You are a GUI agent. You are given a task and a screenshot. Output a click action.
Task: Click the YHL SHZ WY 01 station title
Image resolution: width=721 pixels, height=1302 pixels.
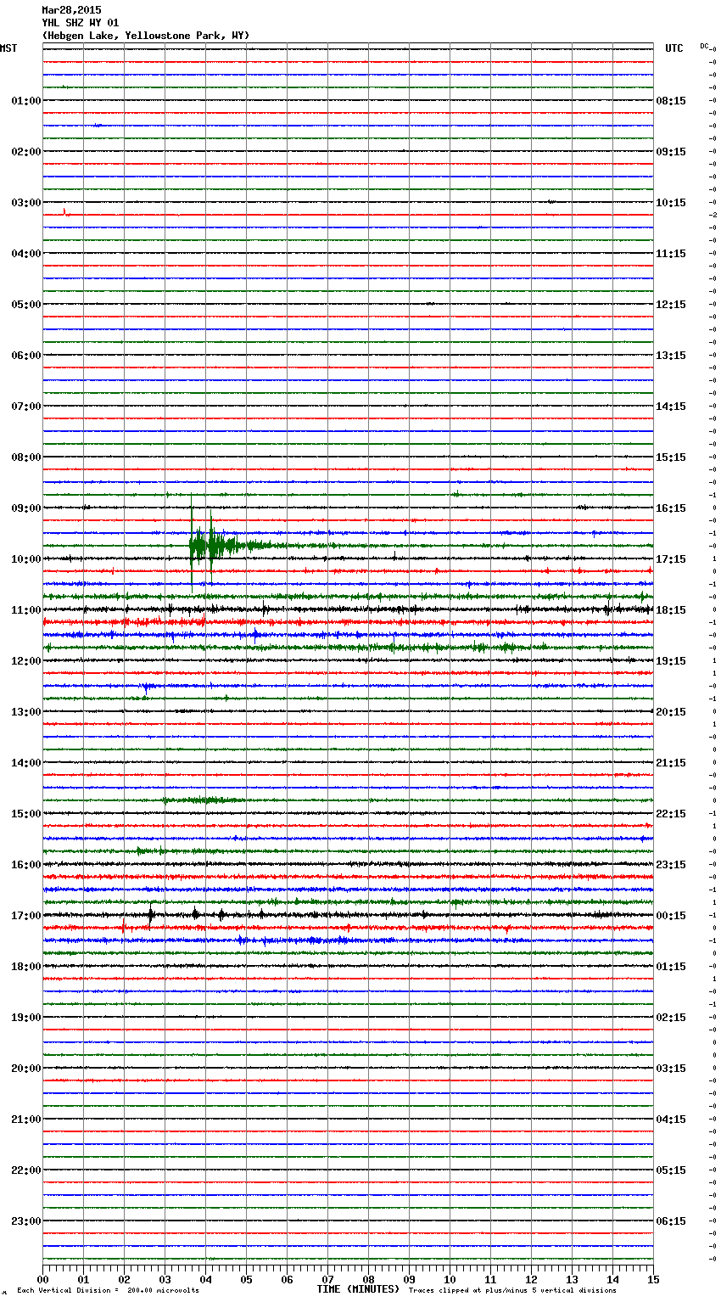[81, 23]
